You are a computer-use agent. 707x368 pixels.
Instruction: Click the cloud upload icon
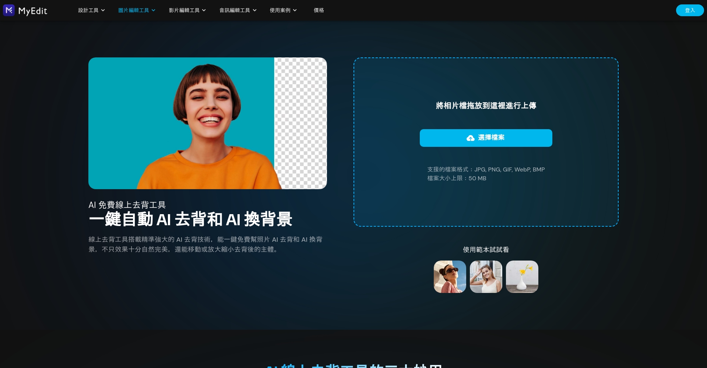click(471, 138)
